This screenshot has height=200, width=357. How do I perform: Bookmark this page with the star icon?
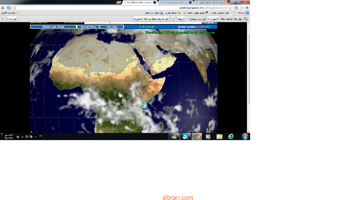tap(15, 8)
